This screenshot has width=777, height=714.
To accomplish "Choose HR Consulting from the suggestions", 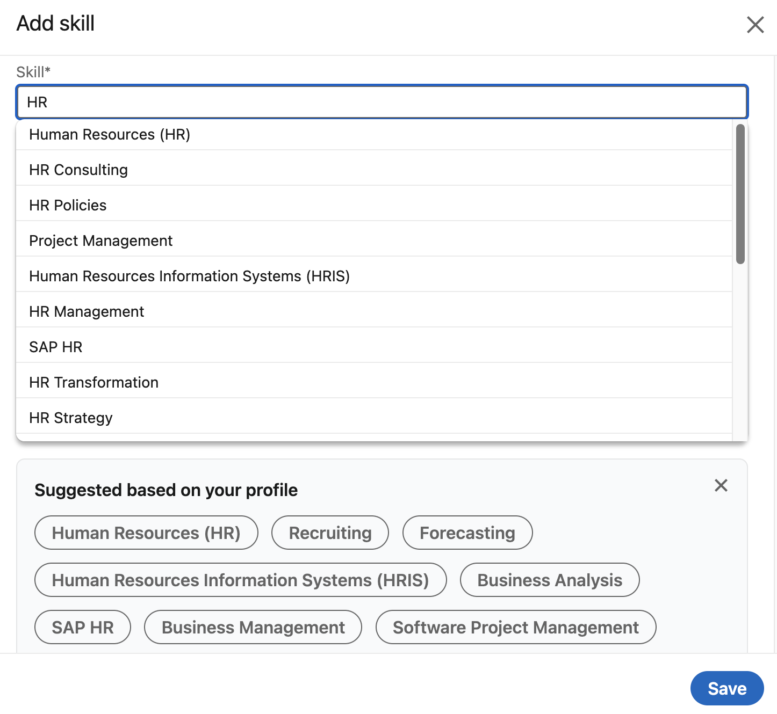I will 78,170.
